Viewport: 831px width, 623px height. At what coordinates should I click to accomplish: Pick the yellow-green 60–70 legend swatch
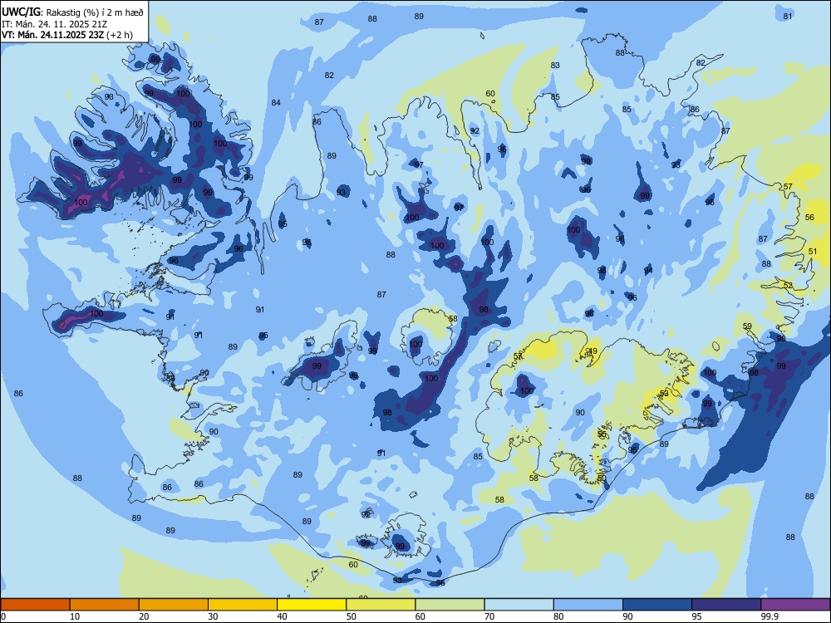click(450, 605)
